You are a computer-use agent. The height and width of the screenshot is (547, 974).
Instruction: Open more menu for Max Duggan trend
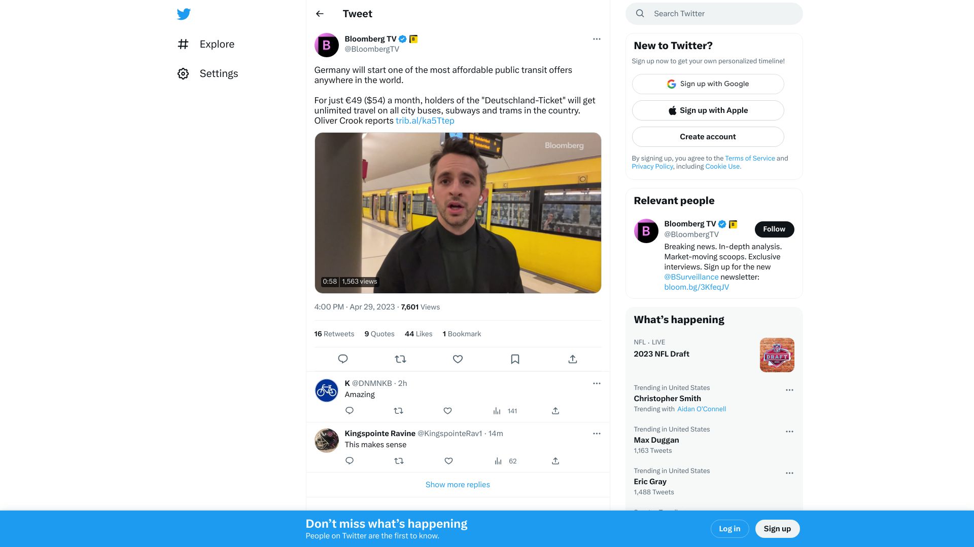[789, 432]
